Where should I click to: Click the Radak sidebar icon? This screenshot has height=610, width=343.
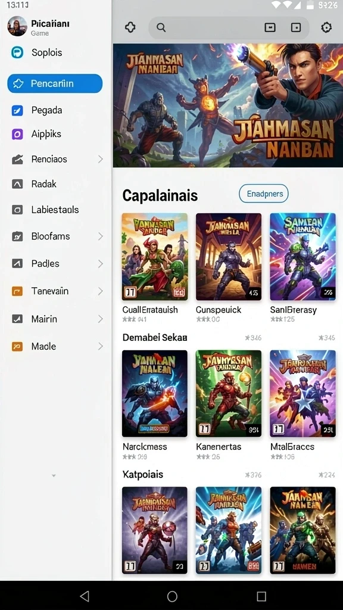pos(17,184)
